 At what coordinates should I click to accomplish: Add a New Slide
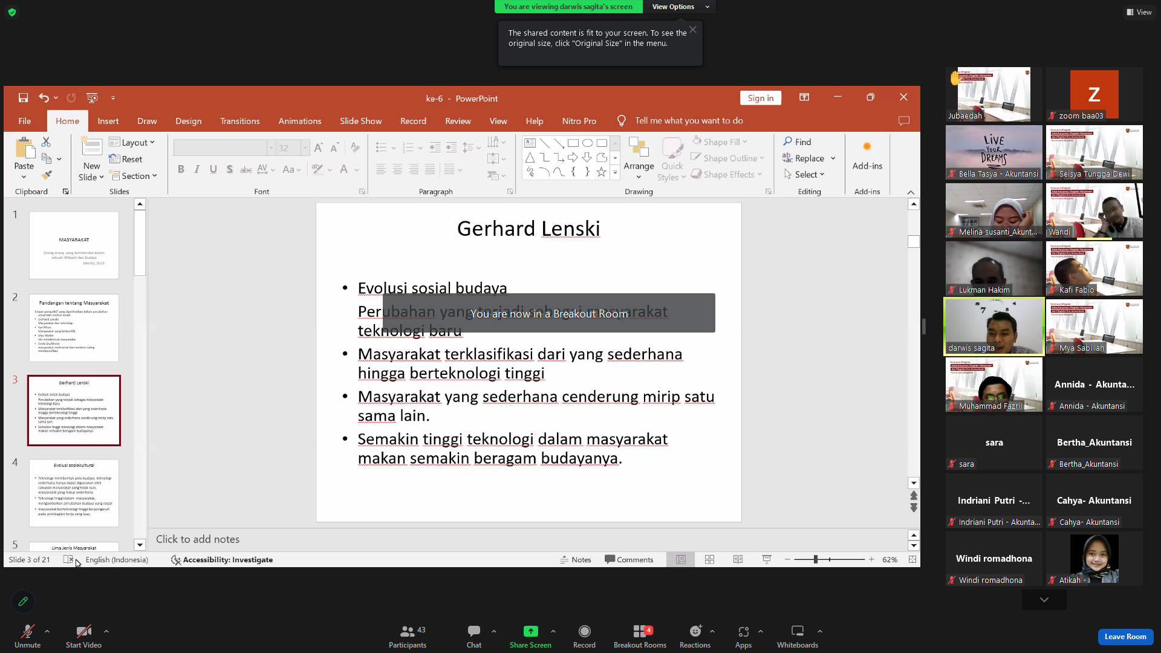pyautogui.click(x=91, y=159)
